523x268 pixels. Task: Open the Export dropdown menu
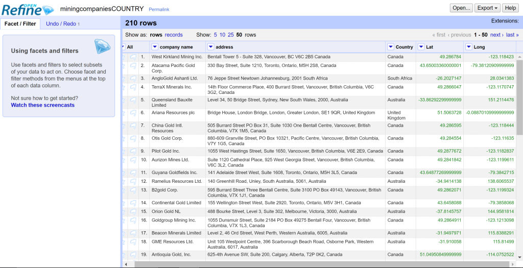tap(487, 8)
